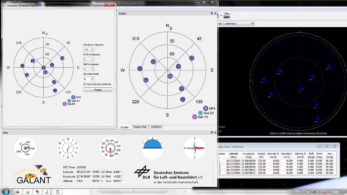347x195 pixels.
Task: Switch to the C/N0 Plot tab
Action: coord(157,127)
